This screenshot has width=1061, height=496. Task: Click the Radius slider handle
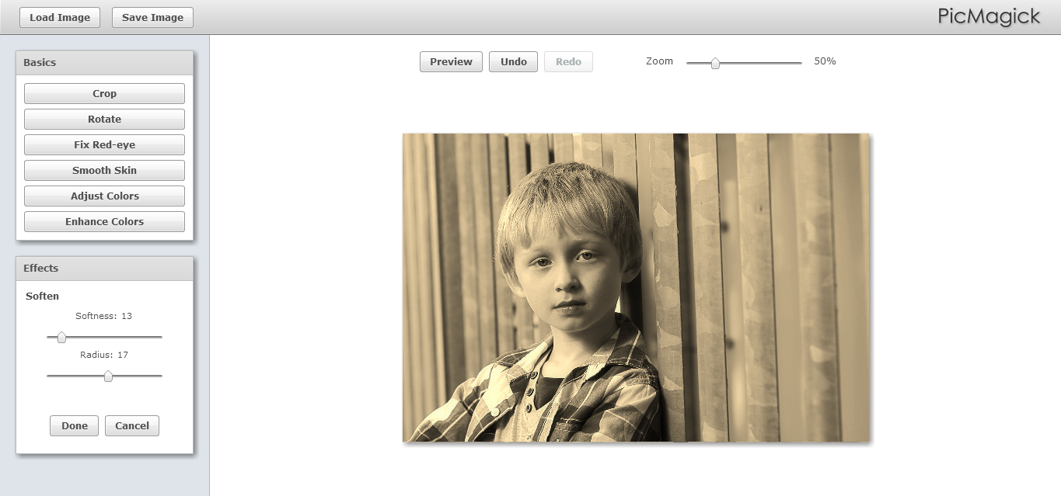tap(108, 376)
